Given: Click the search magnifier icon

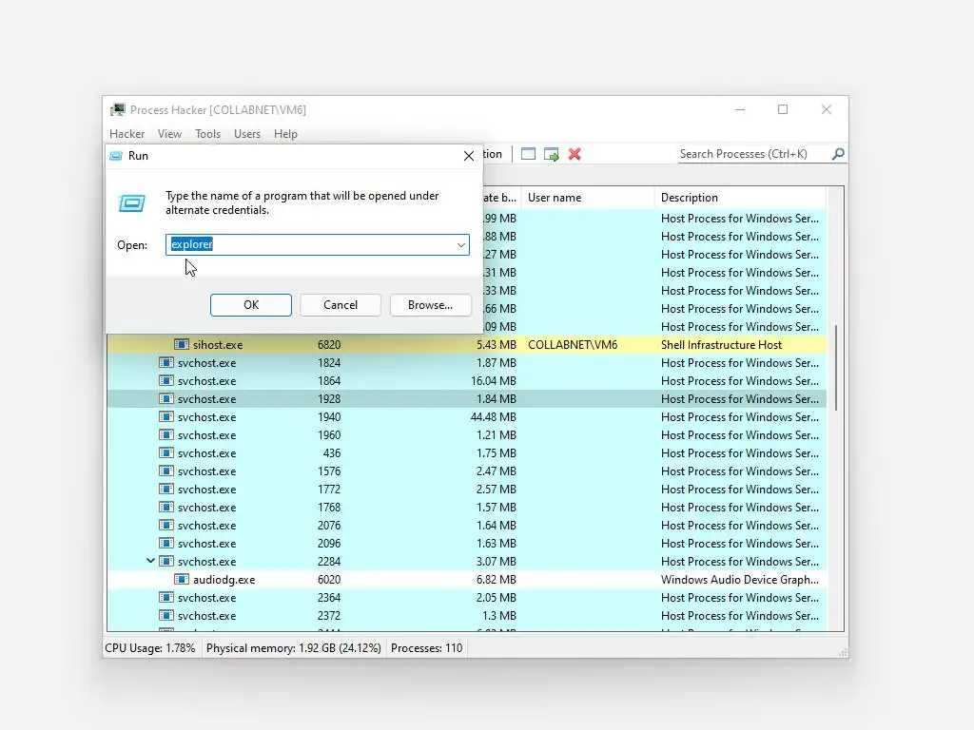Looking at the screenshot, I should coord(837,154).
